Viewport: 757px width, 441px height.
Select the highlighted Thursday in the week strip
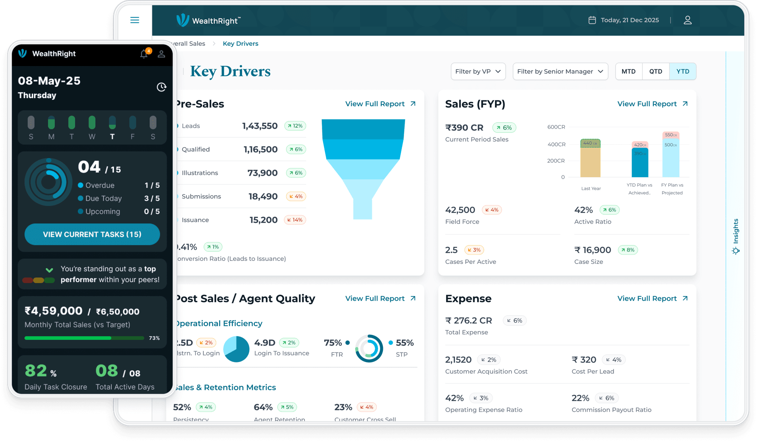[x=112, y=128]
